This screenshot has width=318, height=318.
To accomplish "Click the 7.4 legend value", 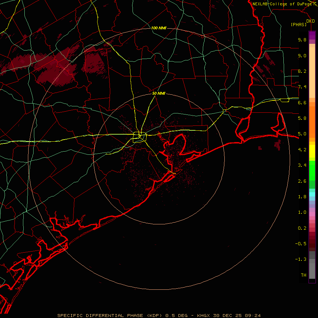I will [x=302, y=87].
